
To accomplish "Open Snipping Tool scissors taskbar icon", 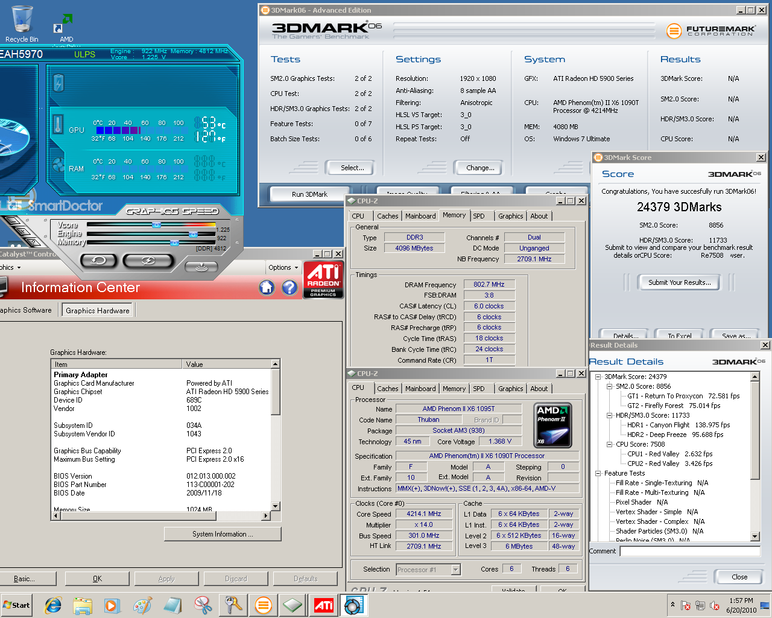I will 203,605.
